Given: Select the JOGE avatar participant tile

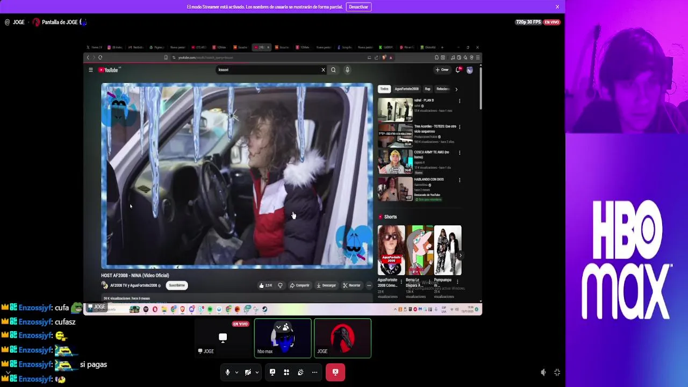Looking at the screenshot, I should click(x=342, y=338).
